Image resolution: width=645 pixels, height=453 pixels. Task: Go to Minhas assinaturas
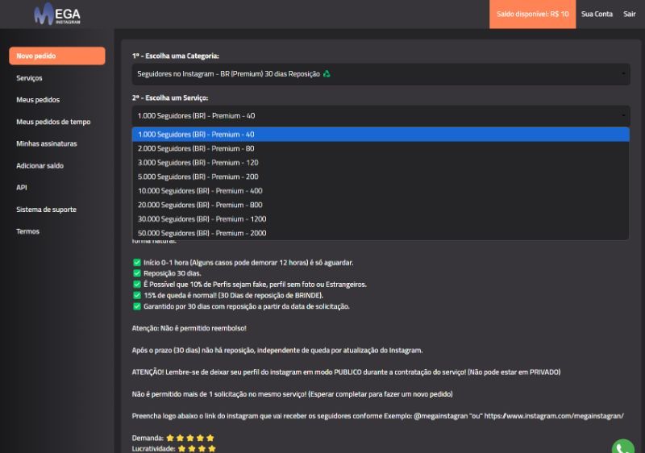coord(47,143)
